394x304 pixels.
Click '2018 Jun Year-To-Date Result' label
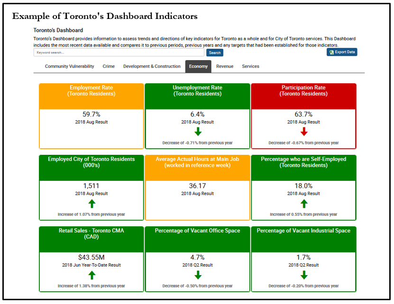[x=92, y=265]
